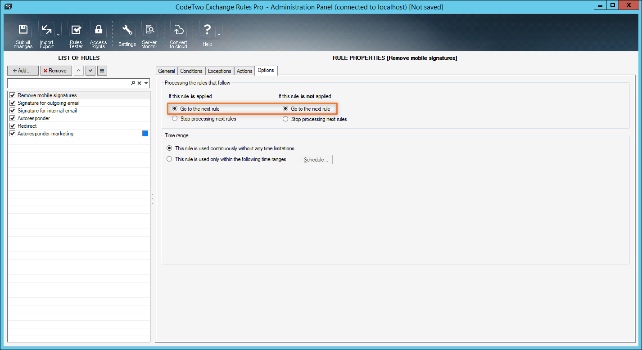Move the selected rule up

[78, 71]
